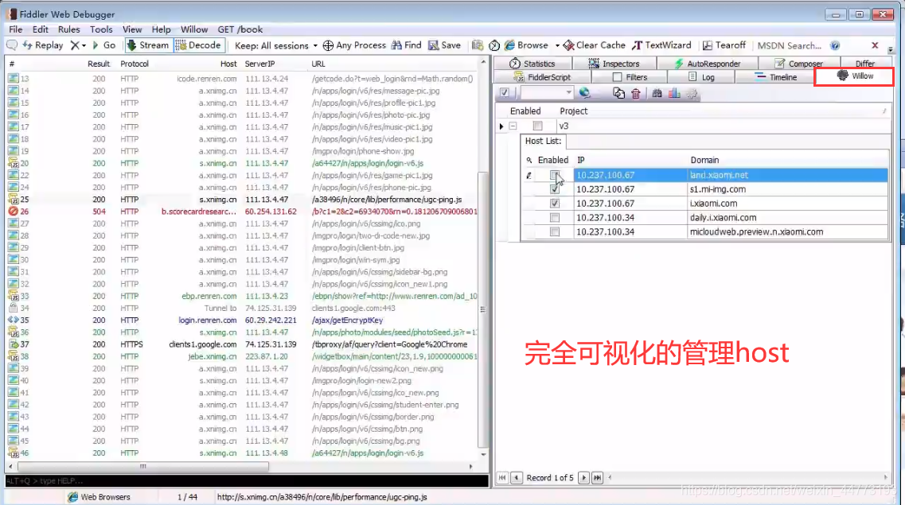Close the toolbar with red X
The image size is (905, 505).
[x=875, y=45]
